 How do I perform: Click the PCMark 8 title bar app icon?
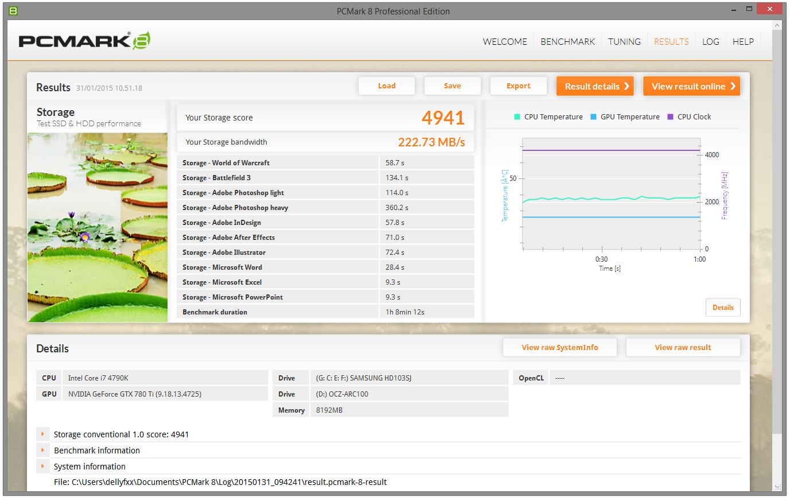pos(13,11)
